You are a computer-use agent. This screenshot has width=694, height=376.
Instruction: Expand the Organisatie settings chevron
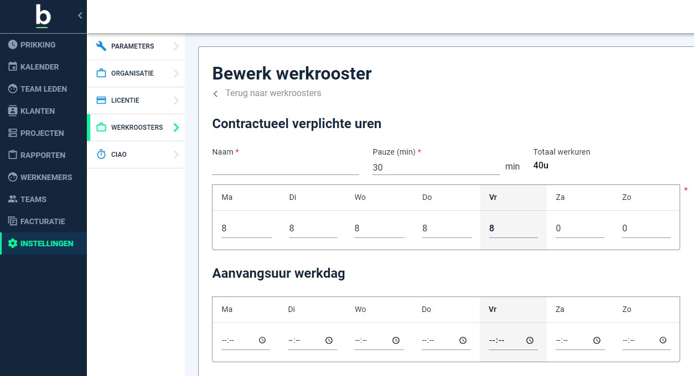(176, 73)
